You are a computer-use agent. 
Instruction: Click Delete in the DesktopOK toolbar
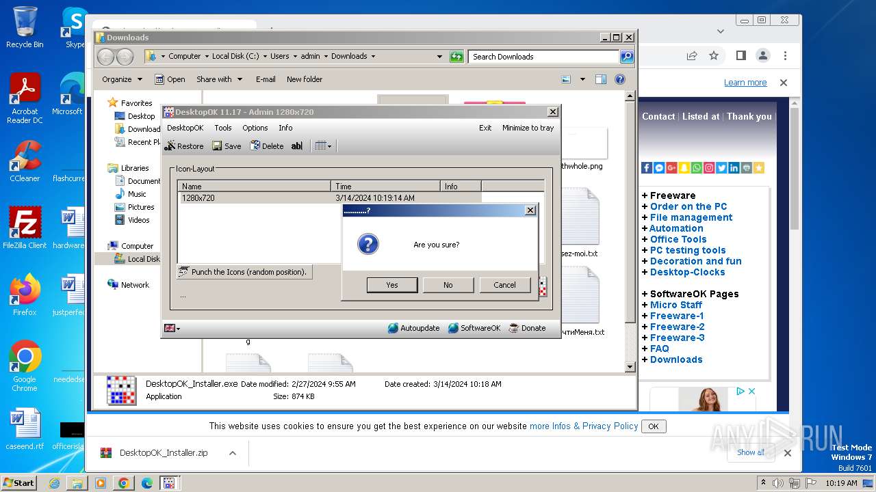click(267, 146)
